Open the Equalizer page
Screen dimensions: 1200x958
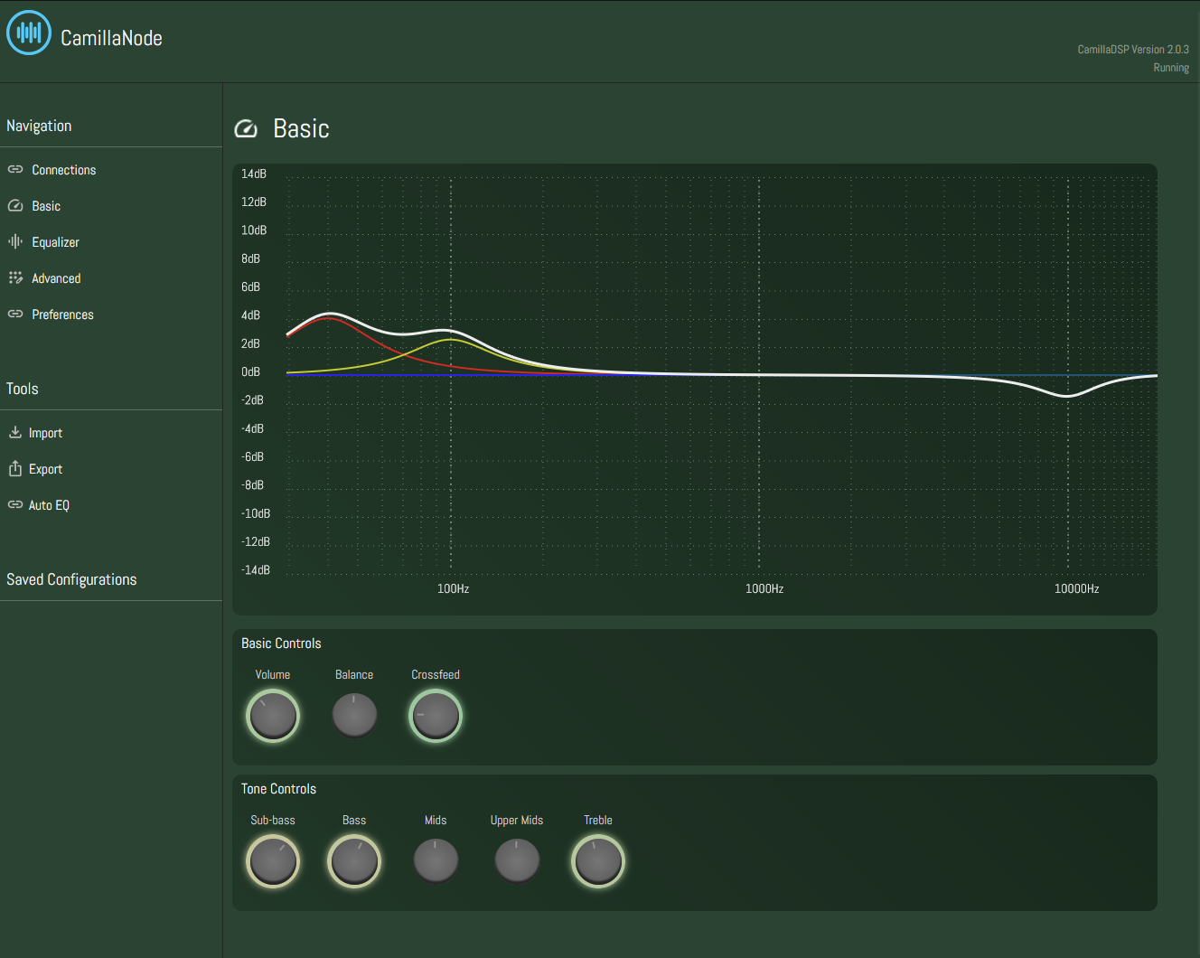coord(55,242)
